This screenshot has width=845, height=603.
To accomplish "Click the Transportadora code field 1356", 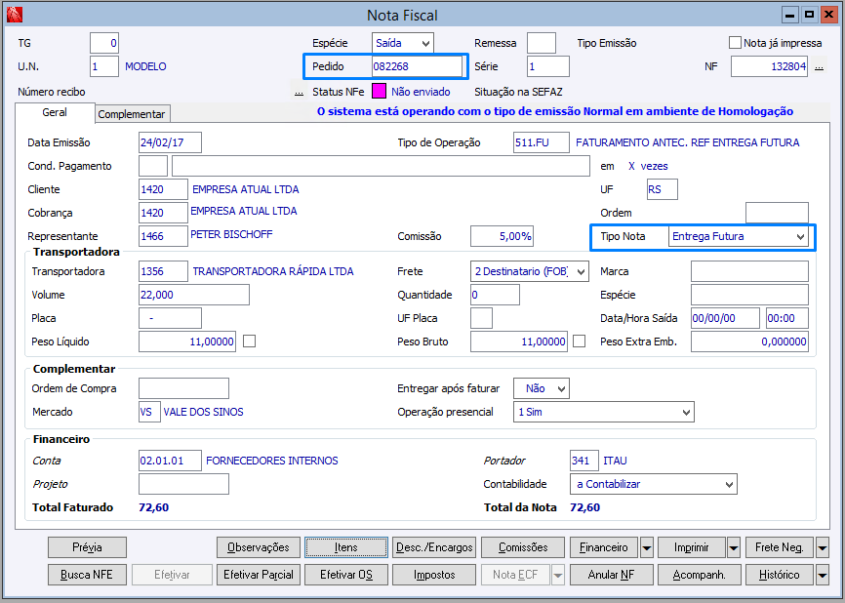I will point(163,271).
